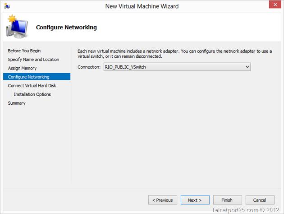
Task: Select the highlighted Configure Networking step
Action: [28, 77]
